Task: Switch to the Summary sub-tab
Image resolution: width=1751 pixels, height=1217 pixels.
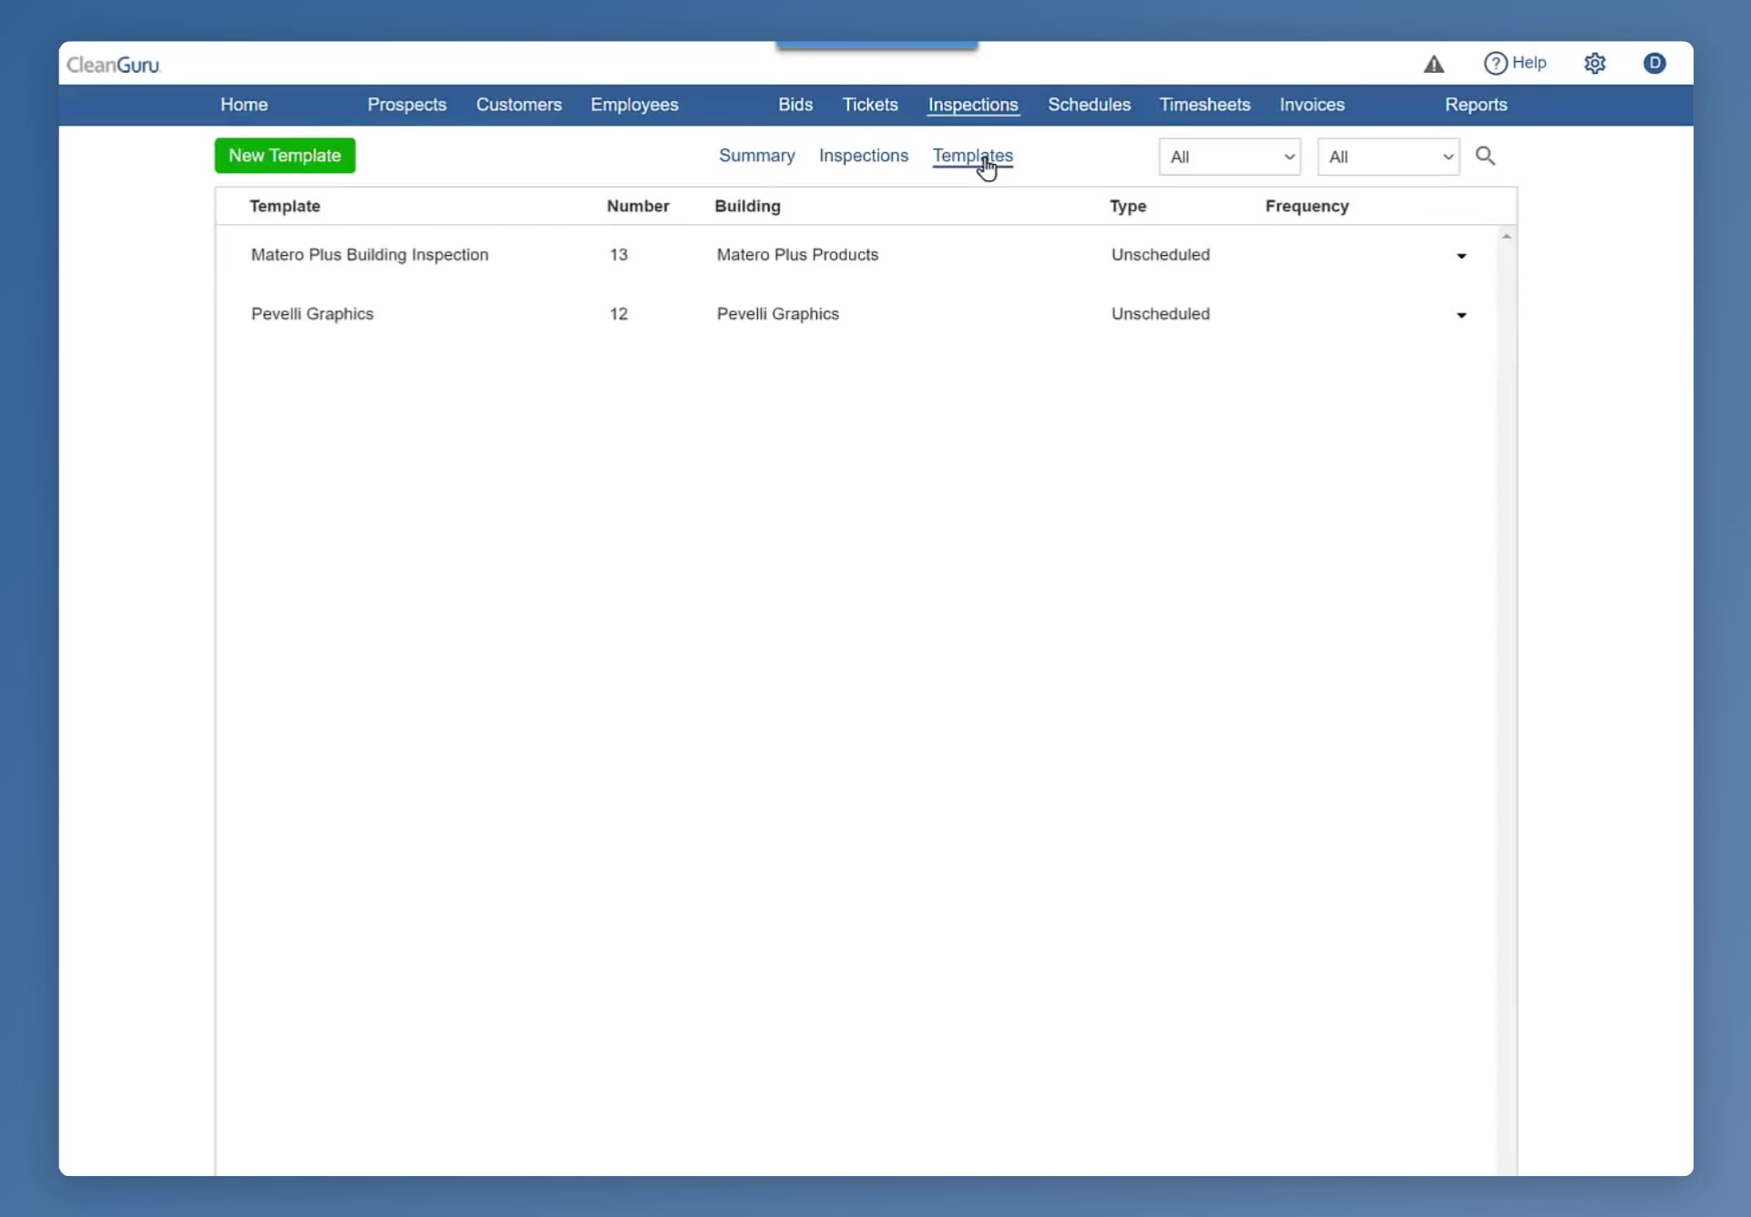Action: [x=757, y=156]
